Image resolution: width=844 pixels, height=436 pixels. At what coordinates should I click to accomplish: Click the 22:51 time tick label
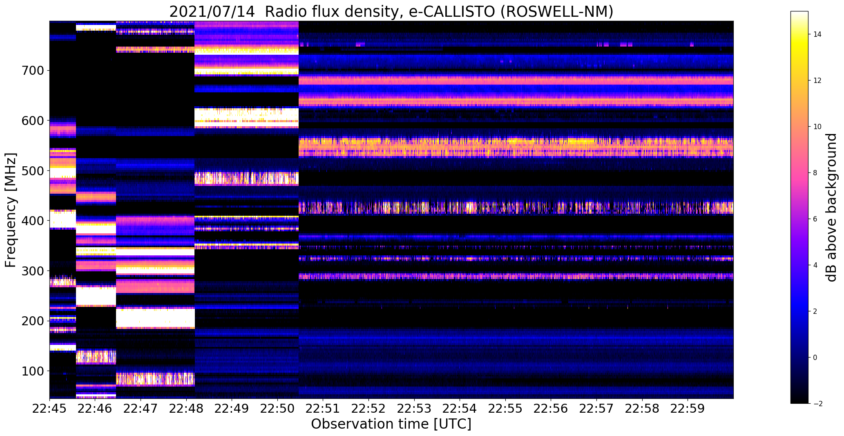(323, 409)
